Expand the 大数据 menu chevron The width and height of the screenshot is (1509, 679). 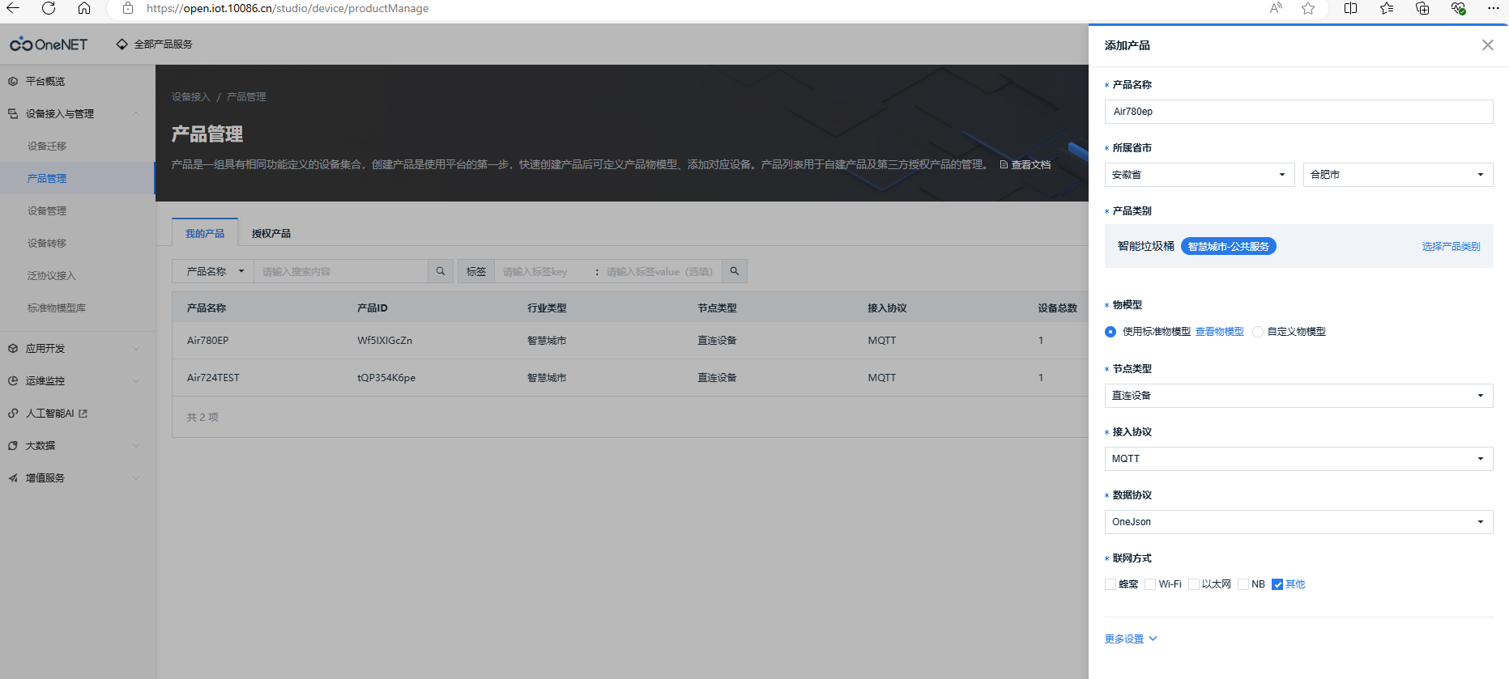point(136,445)
